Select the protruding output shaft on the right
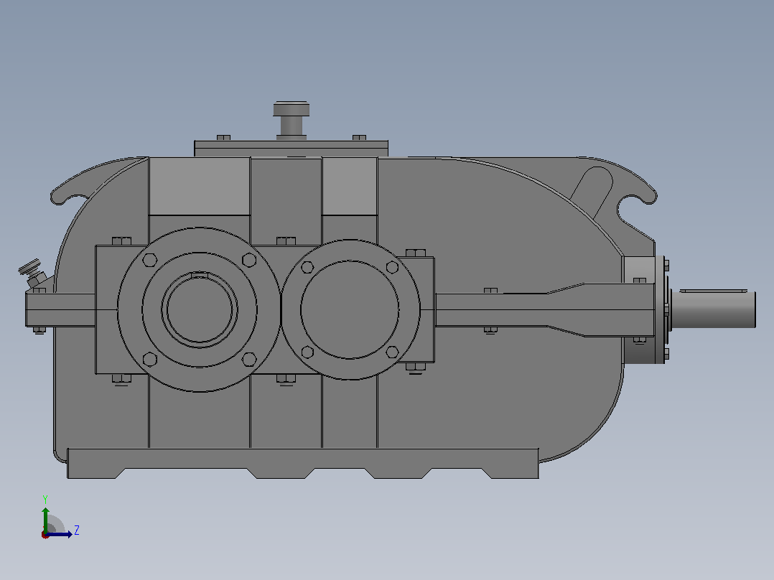This screenshot has height=580, width=774. tap(713, 309)
